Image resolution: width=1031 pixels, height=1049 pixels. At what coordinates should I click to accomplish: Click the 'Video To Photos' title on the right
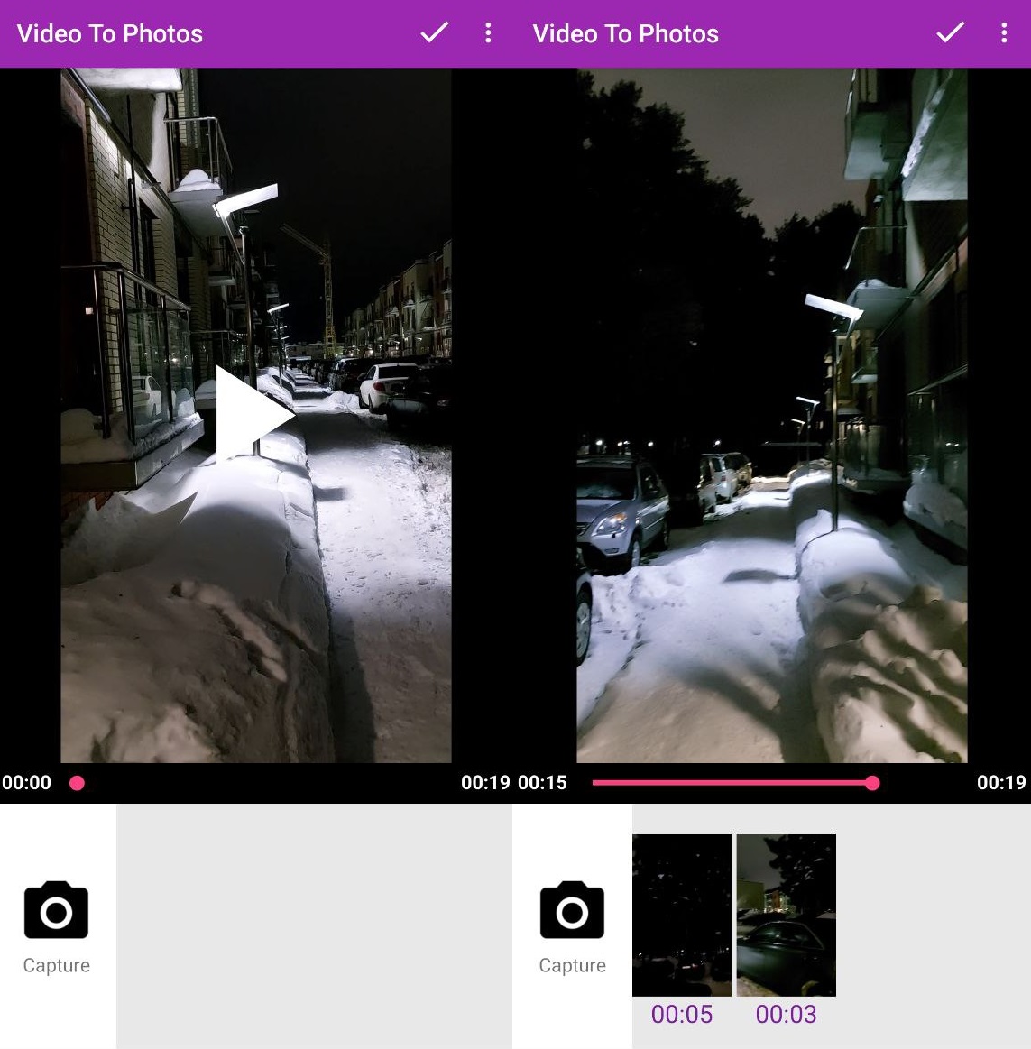coord(626,34)
